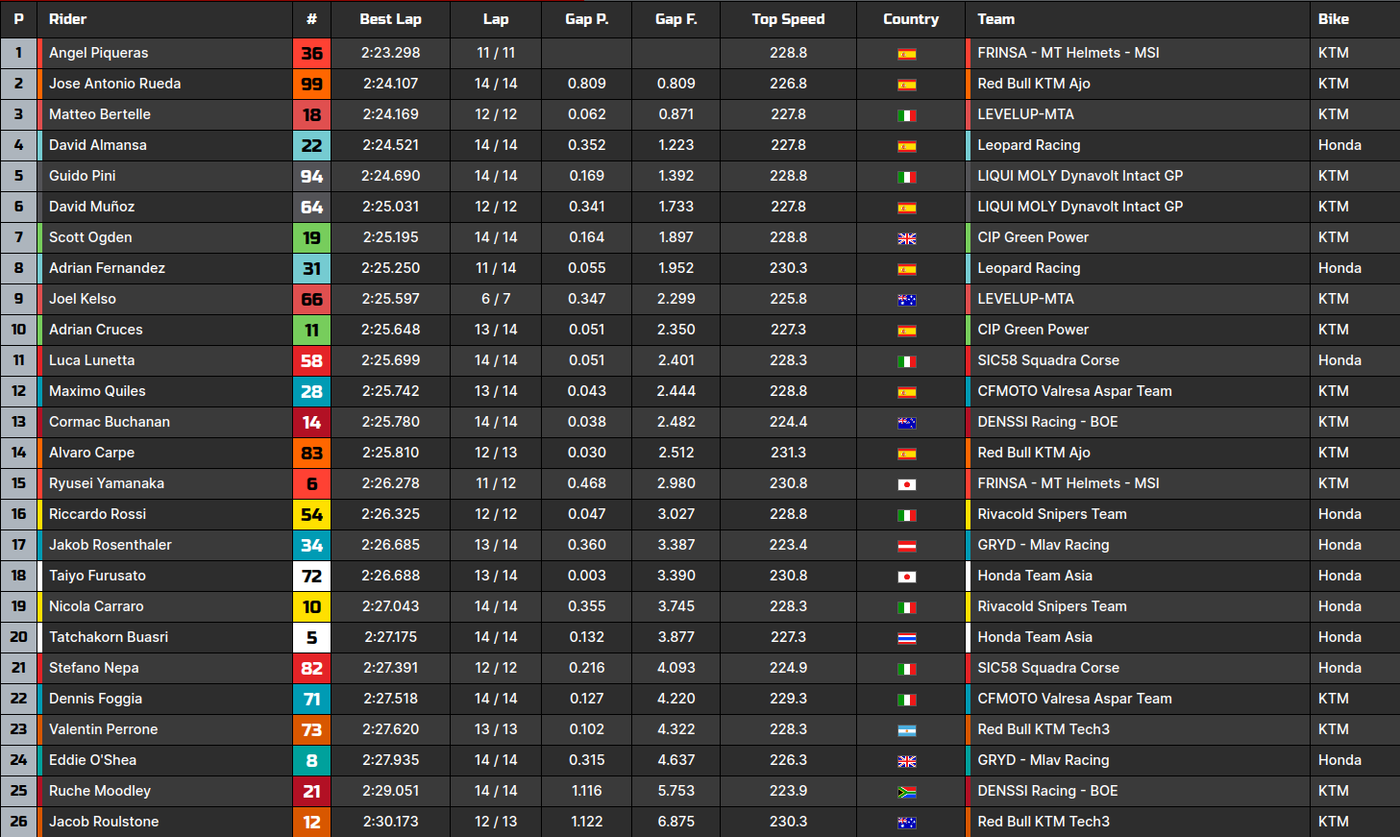This screenshot has height=837, width=1400.
Task: Click the Austrian flag for Jakob Rosenthaler
Action: click(x=906, y=546)
